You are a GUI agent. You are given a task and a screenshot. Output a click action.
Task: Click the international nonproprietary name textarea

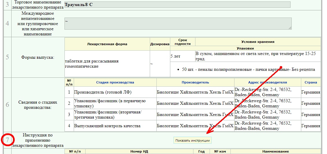coord(178,23)
